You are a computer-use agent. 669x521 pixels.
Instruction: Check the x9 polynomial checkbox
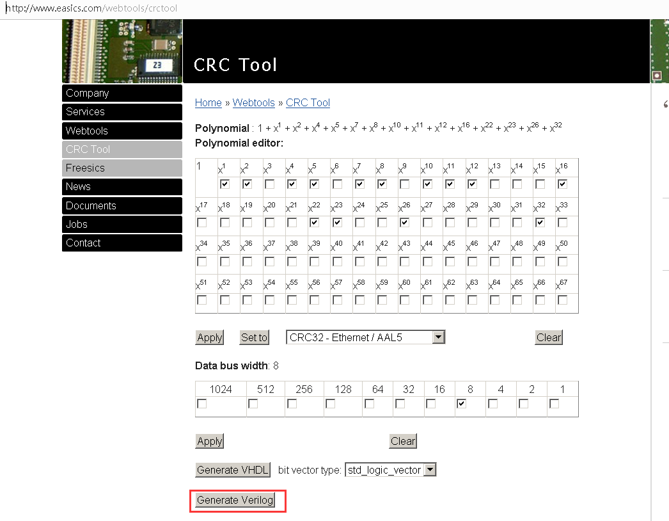point(404,184)
